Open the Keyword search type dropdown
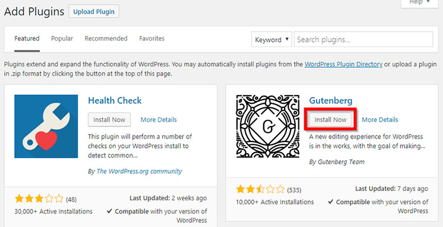Screen dimensions: 443x227 click(272, 40)
